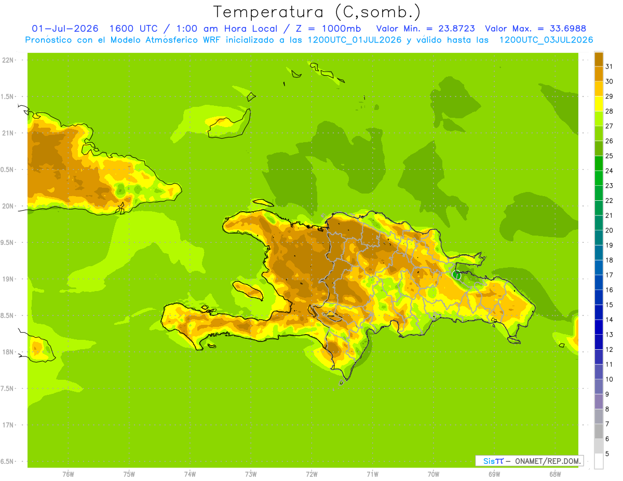Click the "1600 UTC" time label
Viewport: 623px width, 481px height.
pyautogui.click(x=133, y=29)
